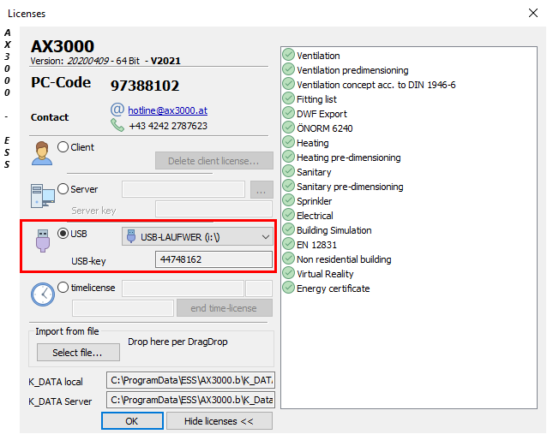
Task: Click the Delete client license button
Action: (x=213, y=161)
